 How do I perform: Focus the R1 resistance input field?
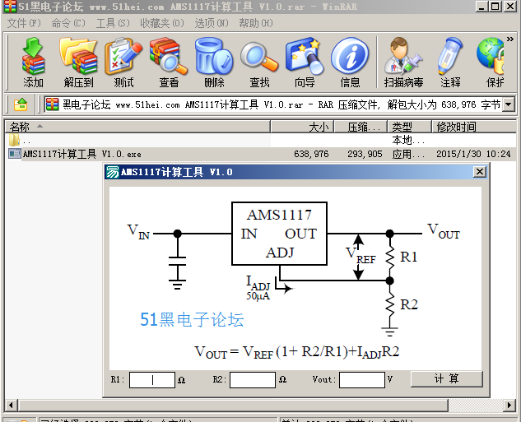pos(152,380)
